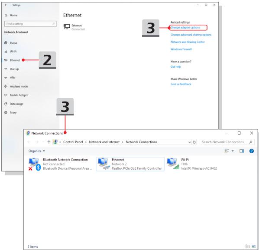
Task: Click the Network Connections window title icon
Action: [28, 133]
